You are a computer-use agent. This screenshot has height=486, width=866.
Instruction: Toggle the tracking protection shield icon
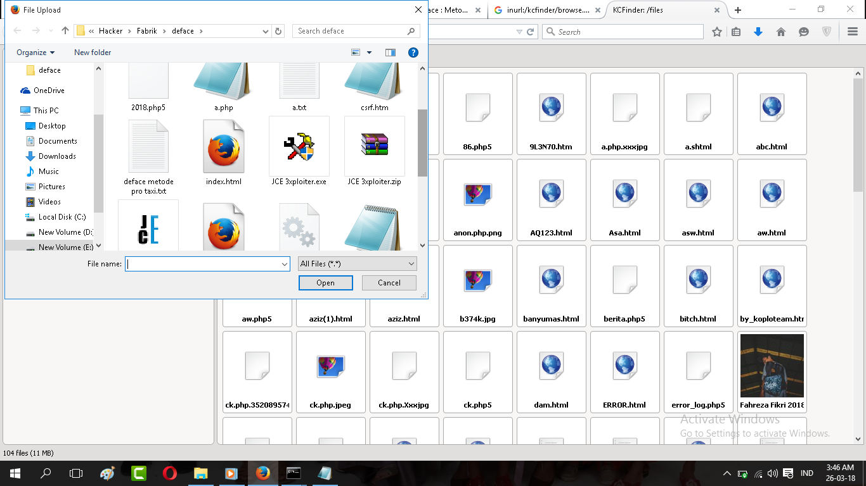[826, 31]
